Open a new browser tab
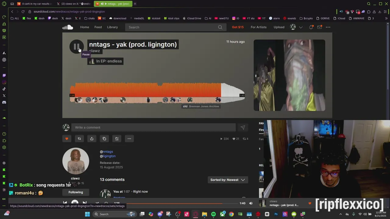Screen dimensions: 390x219 point(135,4)
